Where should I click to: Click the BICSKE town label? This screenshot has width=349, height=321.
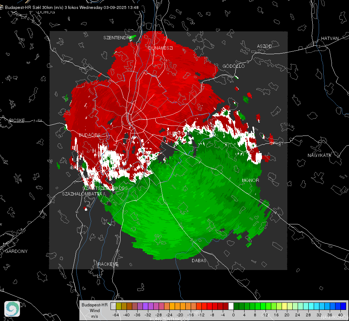(x=17, y=120)
